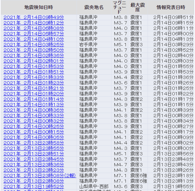This screenshot has width=195, height=191.
Task: Click the 震央地名 column header
Action: [94, 7]
